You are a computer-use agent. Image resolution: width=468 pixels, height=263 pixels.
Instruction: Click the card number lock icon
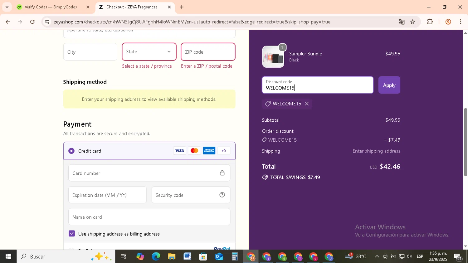(222, 173)
